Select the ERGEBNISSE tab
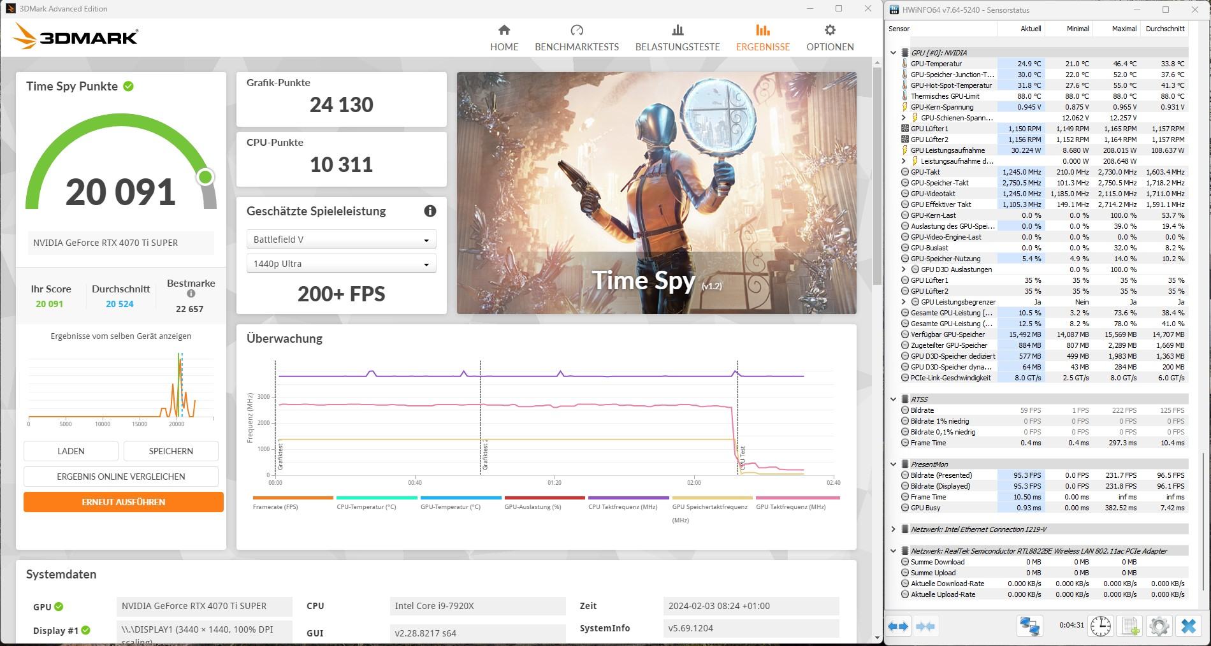Image resolution: width=1211 pixels, height=646 pixels. tap(763, 38)
